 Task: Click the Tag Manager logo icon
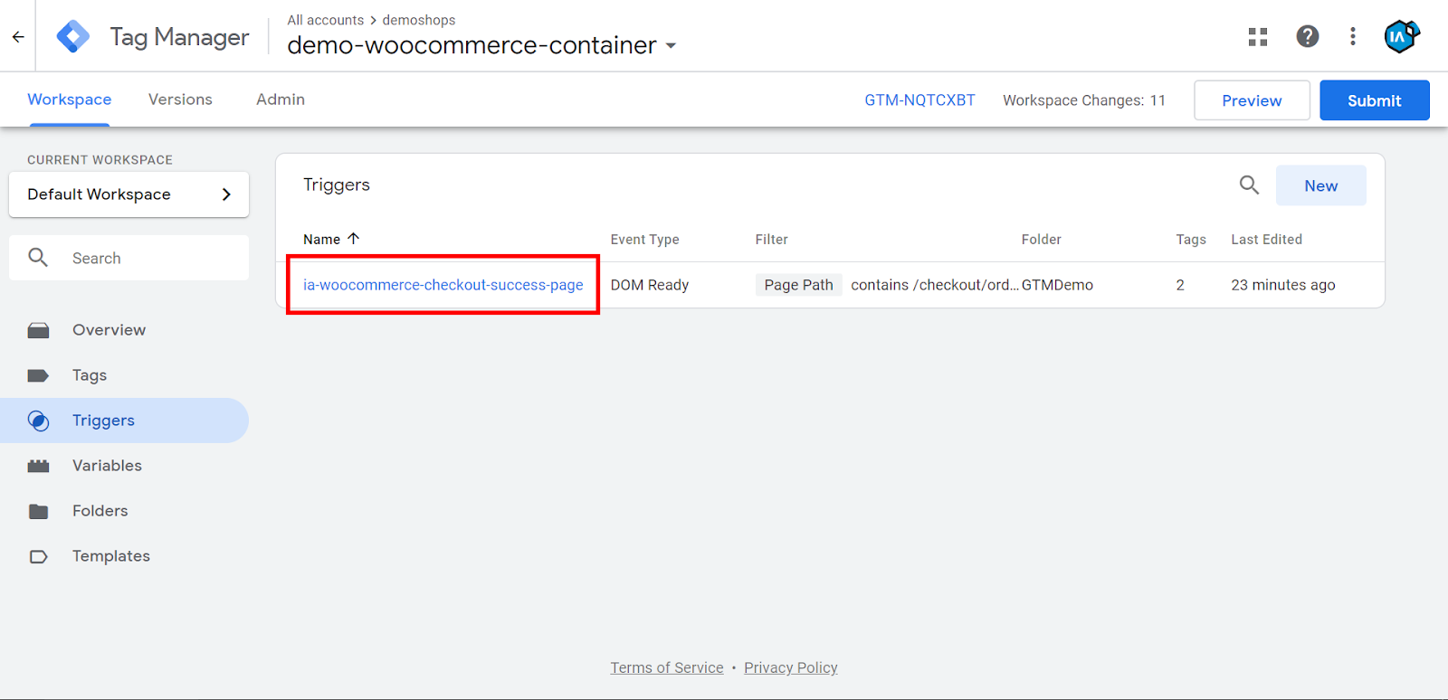(72, 37)
